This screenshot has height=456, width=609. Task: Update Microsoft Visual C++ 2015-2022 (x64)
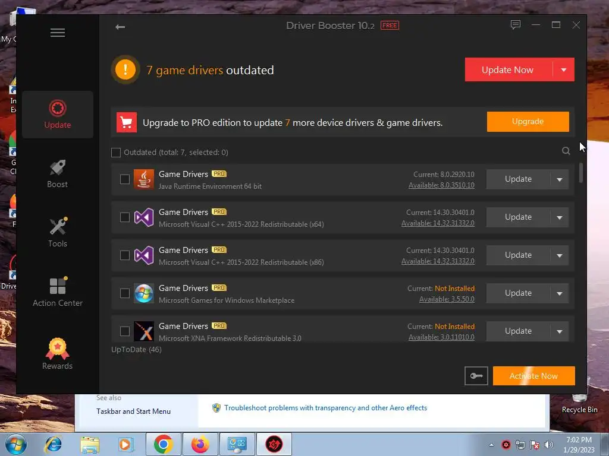point(518,217)
